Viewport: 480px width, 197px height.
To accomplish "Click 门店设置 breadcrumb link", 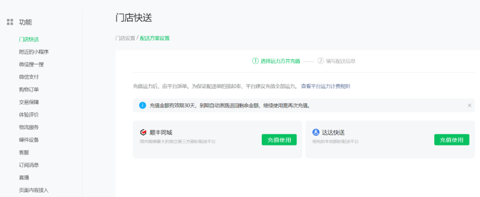I will [125, 38].
